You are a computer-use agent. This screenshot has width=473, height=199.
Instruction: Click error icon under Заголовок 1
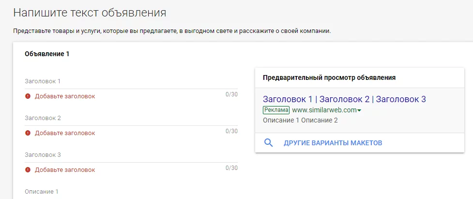pos(28,96)
